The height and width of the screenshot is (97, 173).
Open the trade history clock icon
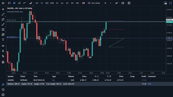(x=3, y=90)
